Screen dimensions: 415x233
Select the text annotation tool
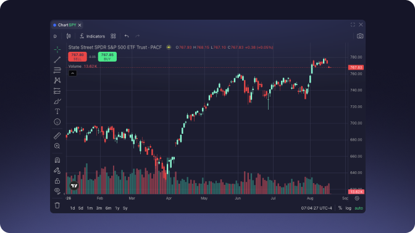point(57,112)
